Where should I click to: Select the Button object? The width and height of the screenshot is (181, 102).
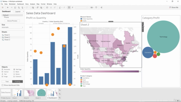(16, 74)
